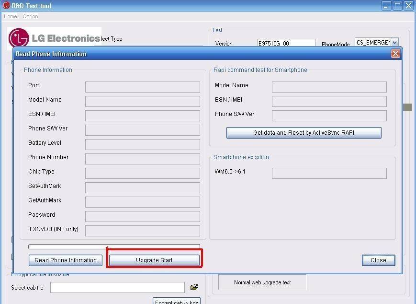Click the "IFXNVDB (INF only)" label
The image size is (416, 304).
pos(53,229)
